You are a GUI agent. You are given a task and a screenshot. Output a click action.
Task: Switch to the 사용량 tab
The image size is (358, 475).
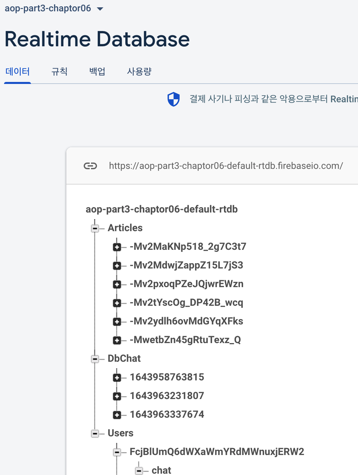coord(139,71)
